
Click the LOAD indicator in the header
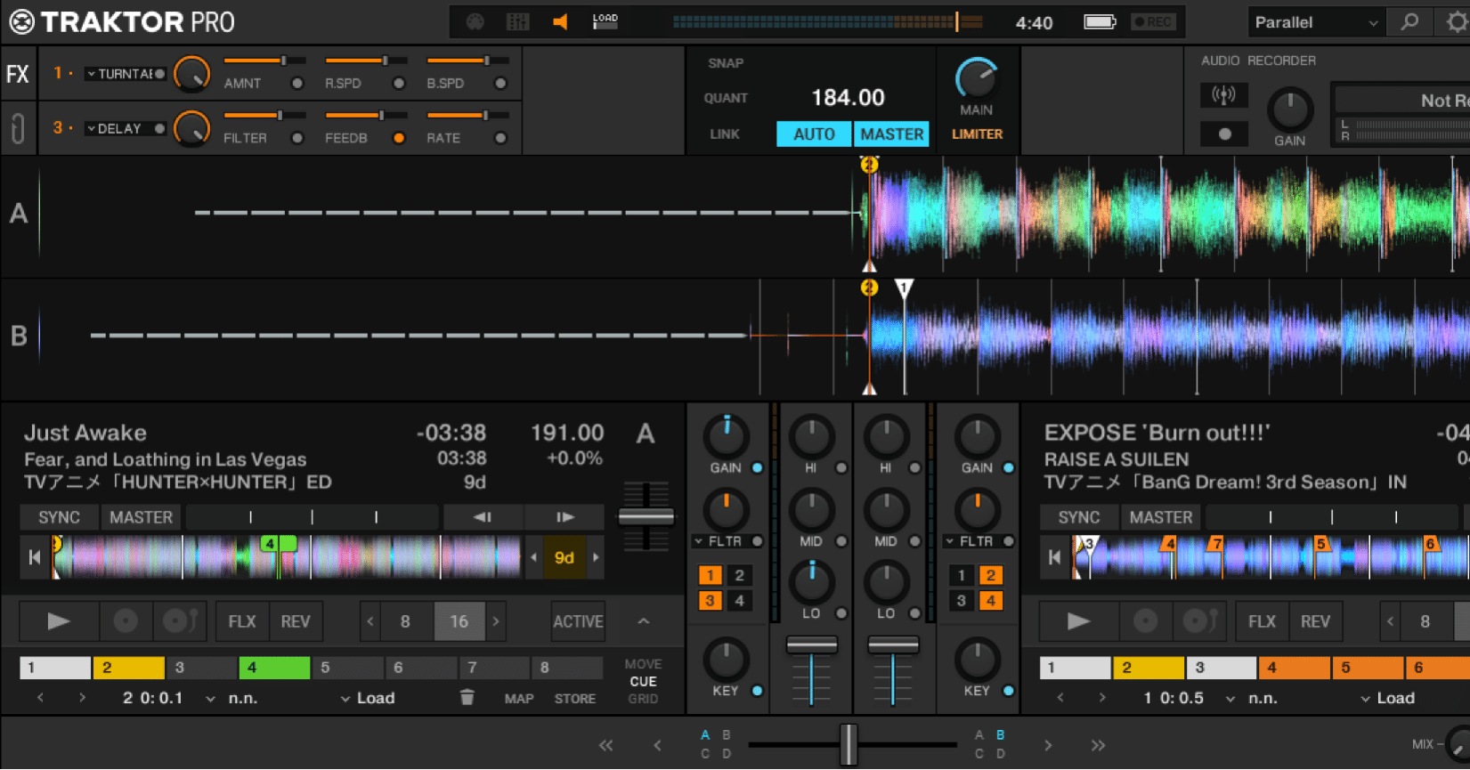tap(605, 21)
